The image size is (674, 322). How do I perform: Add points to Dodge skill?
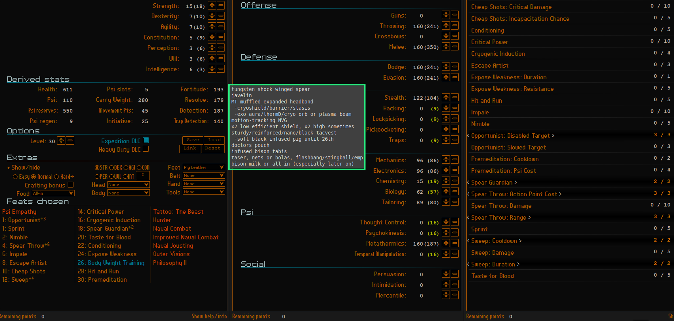tap(446, 67)
